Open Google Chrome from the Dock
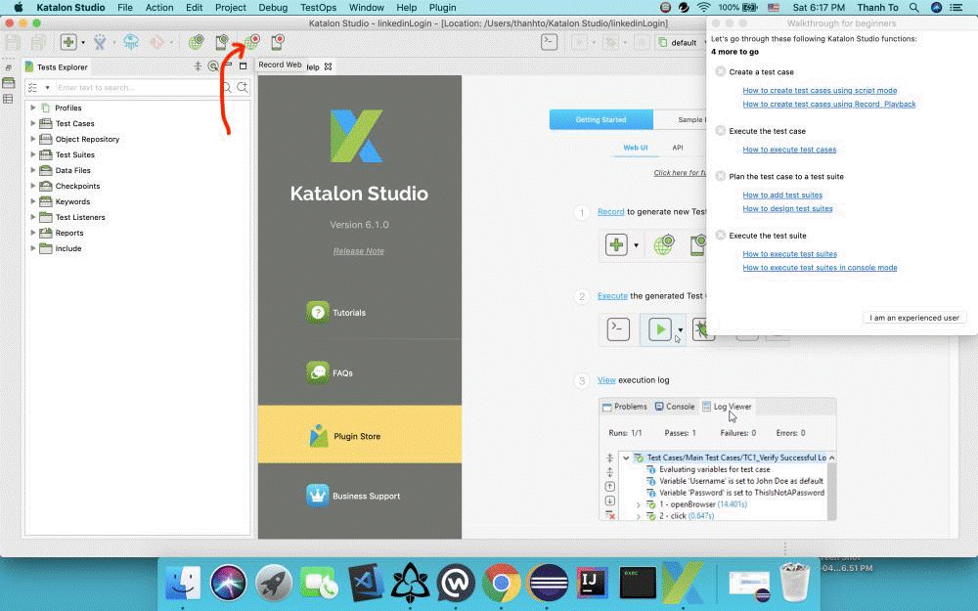Image resolution: width=978 pixels, height=611 pixels. (501, 583)
